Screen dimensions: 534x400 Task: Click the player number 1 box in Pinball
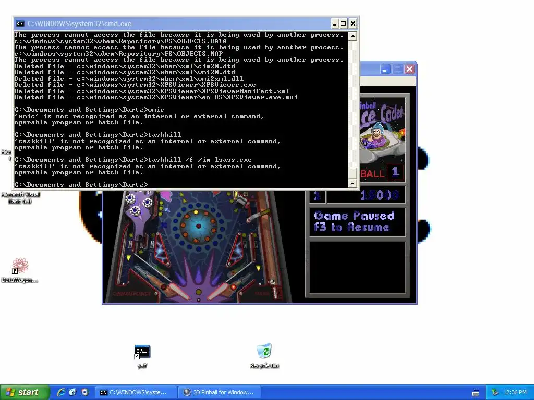318,196
